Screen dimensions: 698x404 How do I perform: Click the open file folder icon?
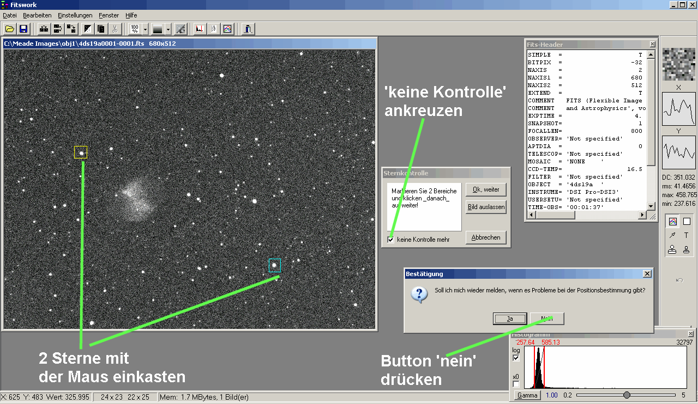click(9, 29)
